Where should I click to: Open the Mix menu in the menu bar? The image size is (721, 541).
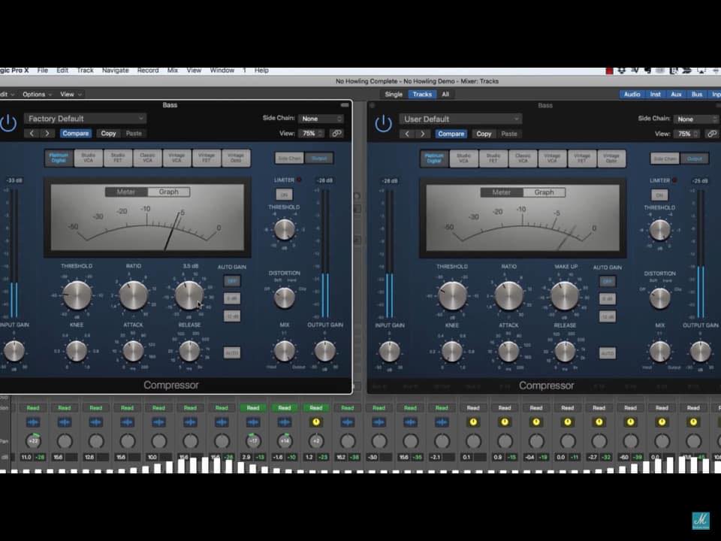point(173,71)
